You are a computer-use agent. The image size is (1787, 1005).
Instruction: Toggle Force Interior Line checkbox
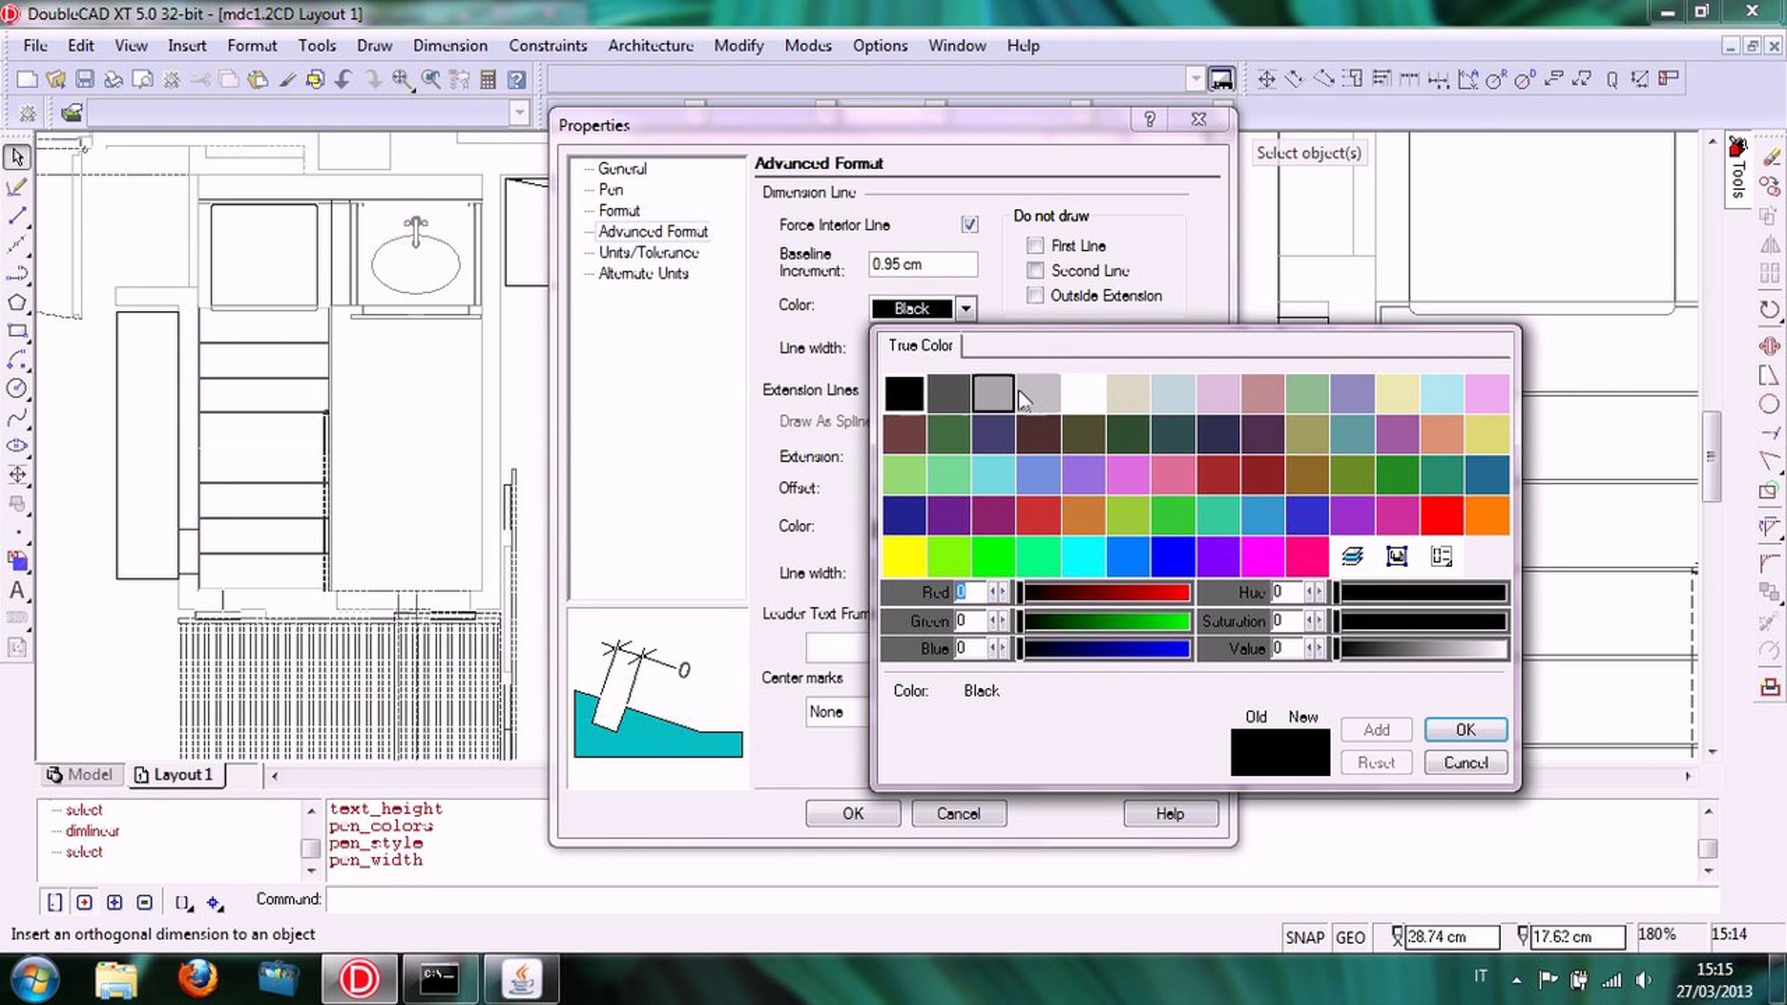[969, 224]
